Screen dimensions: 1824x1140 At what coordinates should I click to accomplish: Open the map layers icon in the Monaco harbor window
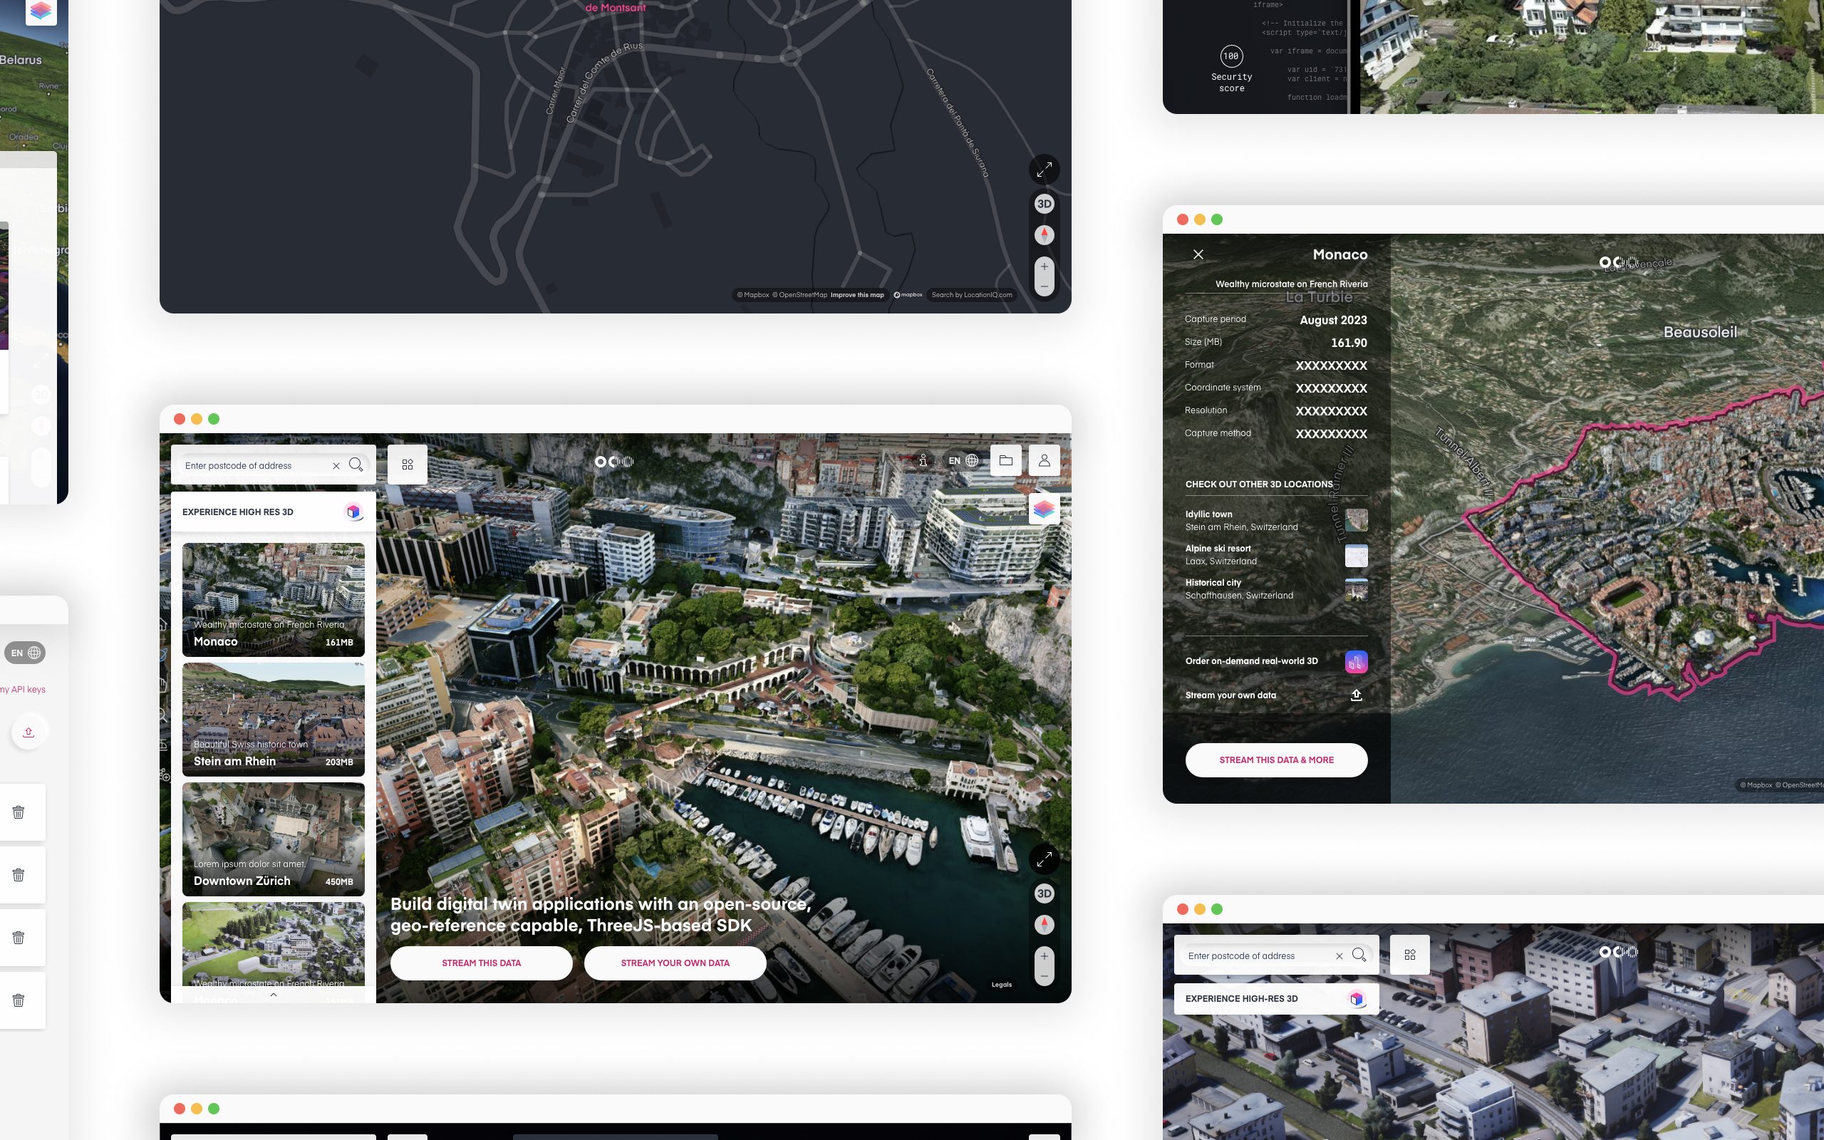(x=1044, y=509)
